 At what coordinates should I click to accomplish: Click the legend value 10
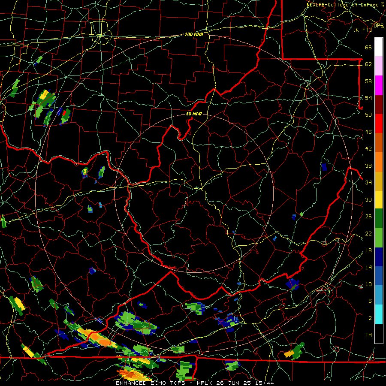[368, 284]
